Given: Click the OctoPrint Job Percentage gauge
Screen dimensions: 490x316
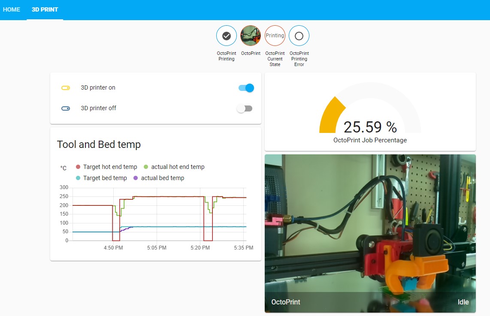Looking at the screenshot, I should [x=370, y=111].
